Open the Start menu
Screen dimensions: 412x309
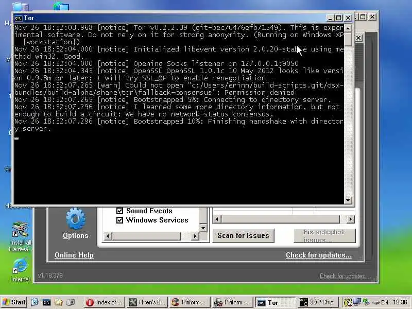(14, 302)
